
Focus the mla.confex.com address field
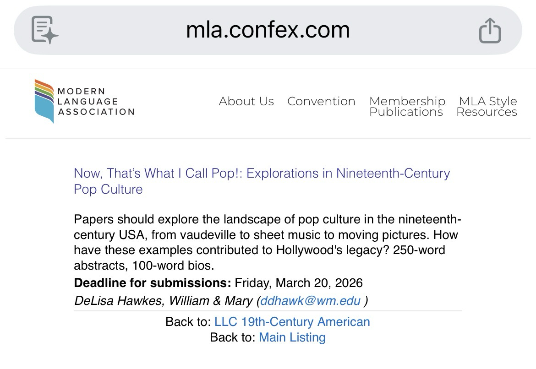[x=268, y=30]
